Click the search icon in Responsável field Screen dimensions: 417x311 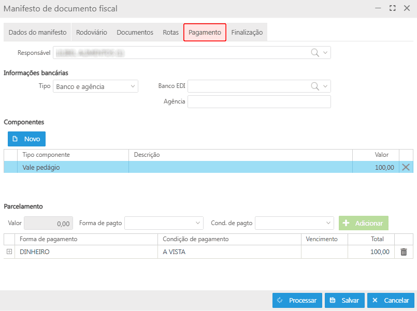point(314,53)
